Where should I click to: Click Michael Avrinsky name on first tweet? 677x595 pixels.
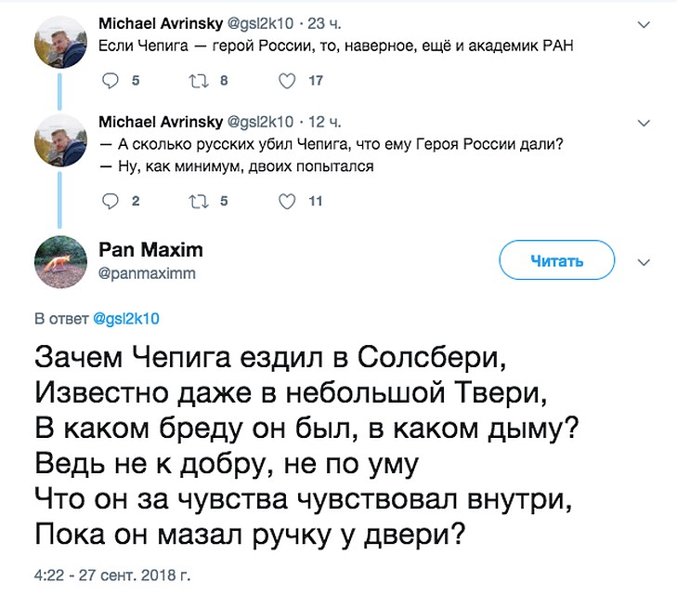pos(161,23)
